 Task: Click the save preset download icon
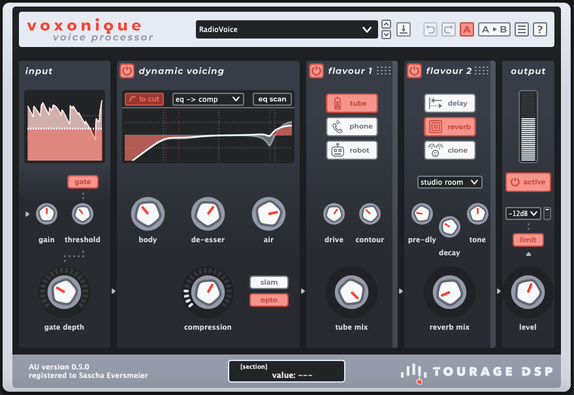(x=404, y=29)
